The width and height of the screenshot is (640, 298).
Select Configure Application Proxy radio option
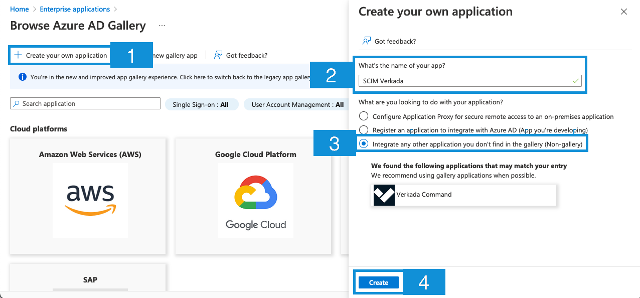click(x=364, y=116)
